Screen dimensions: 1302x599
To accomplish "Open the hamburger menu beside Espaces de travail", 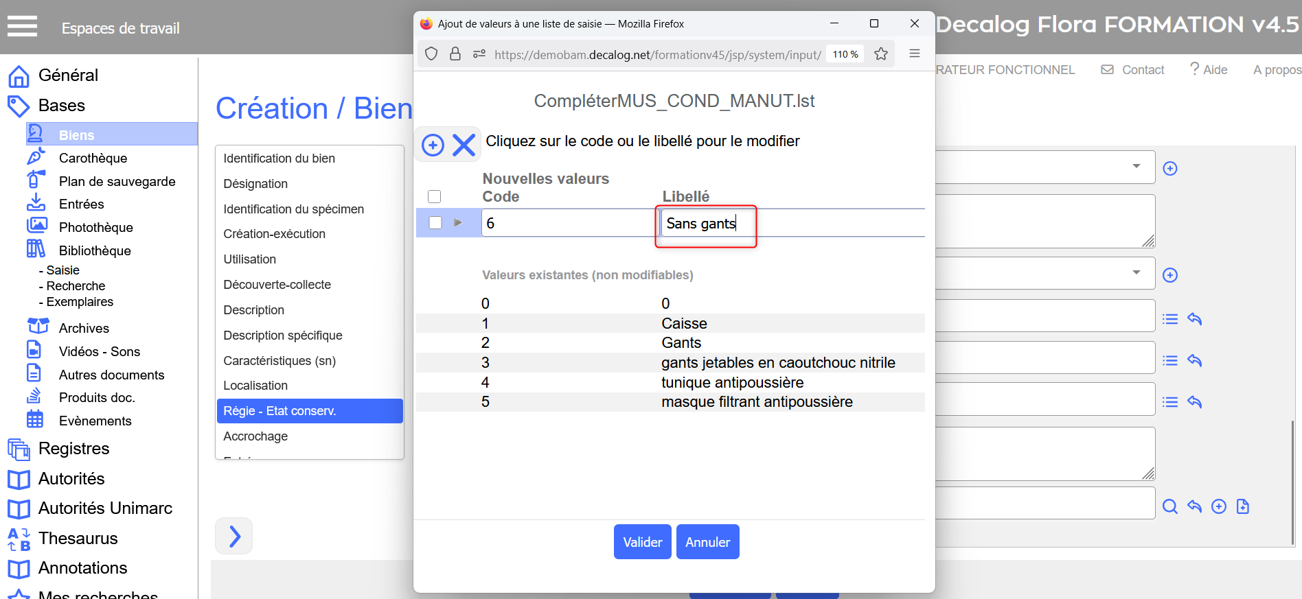I will tap(22, 27).
